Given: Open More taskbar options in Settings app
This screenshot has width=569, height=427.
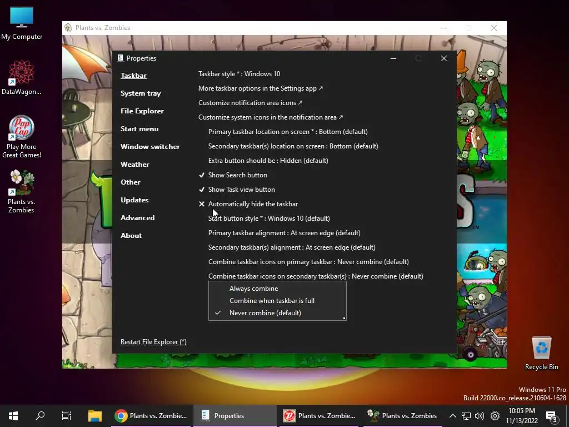Looking at the screenshot, I should pos(260,88).
